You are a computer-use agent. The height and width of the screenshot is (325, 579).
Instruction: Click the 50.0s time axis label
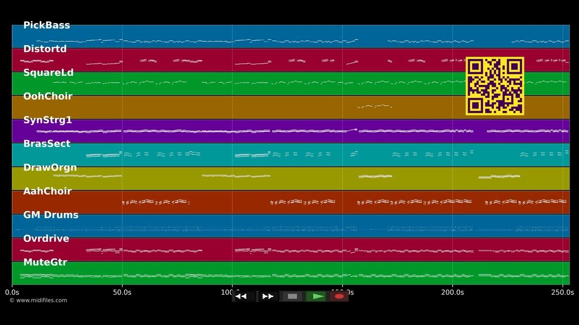pyautogui.click(x=122, y=292)
